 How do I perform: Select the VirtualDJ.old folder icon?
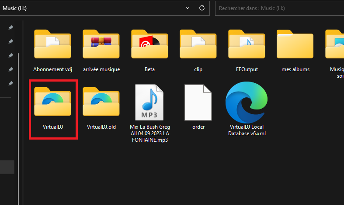tap(101, 102)
